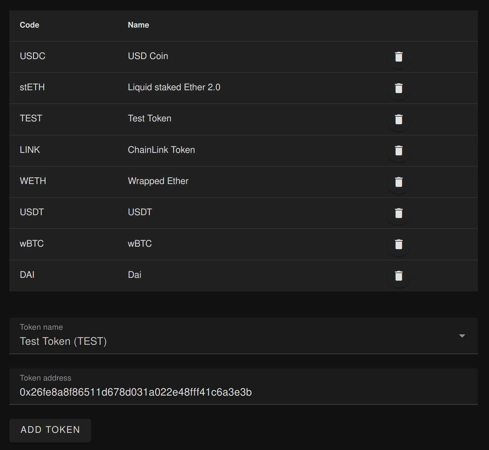Click the Wrapped Ether name cell
The height and width of the screenshot is (450, 489).
(x=158, y=181)
